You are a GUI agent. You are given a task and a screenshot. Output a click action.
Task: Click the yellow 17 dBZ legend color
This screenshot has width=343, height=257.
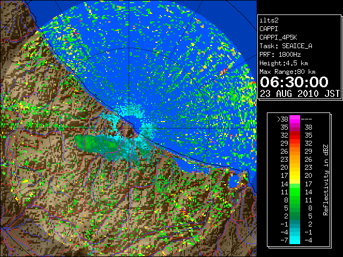tap(295, 176)
